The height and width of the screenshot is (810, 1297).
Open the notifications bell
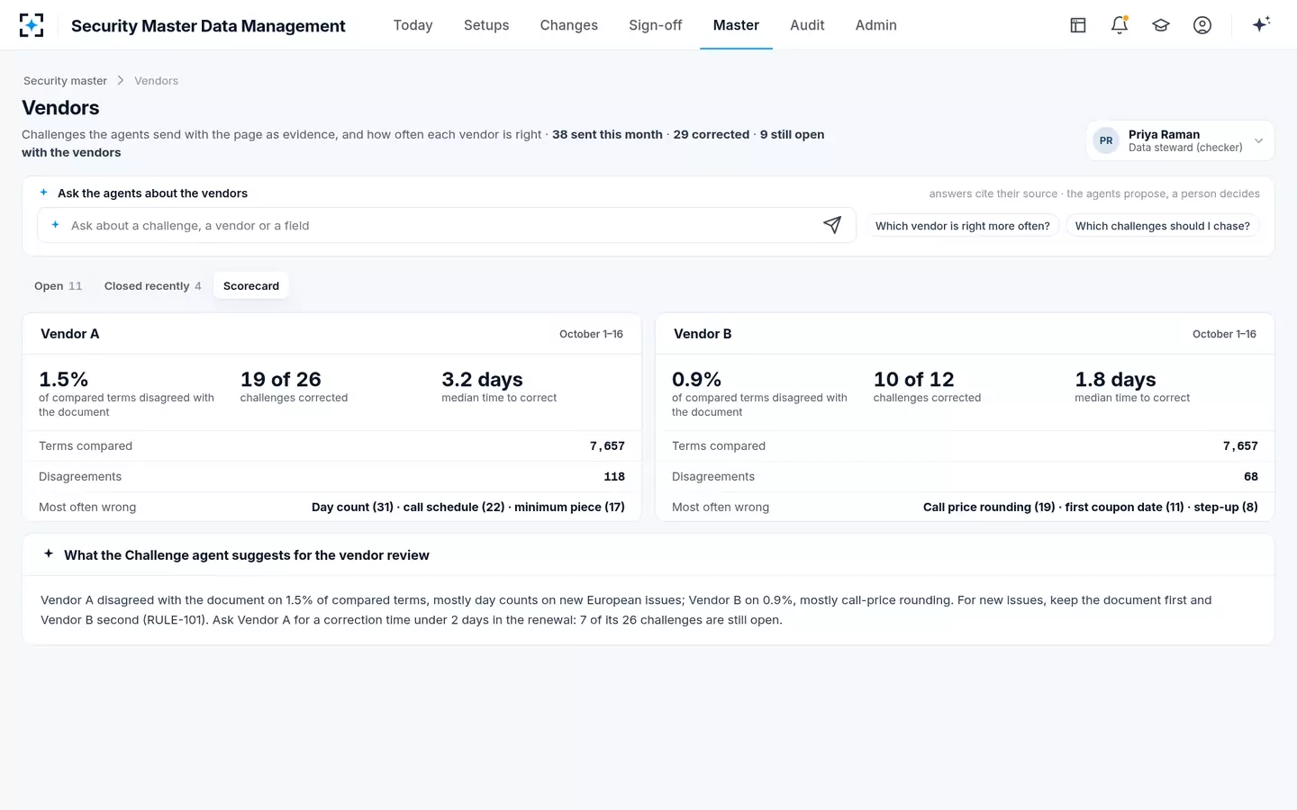coord(1120,25)
